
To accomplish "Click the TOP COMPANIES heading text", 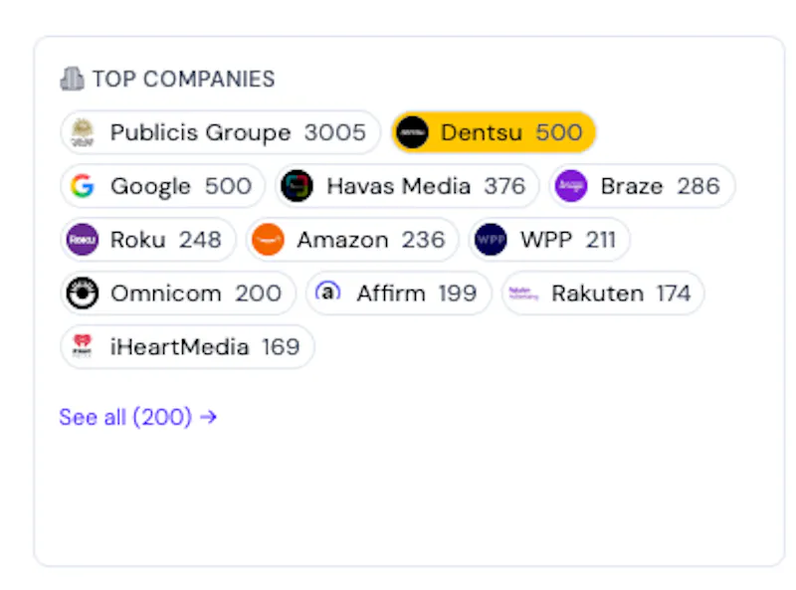I will click(x=183, y=80).
